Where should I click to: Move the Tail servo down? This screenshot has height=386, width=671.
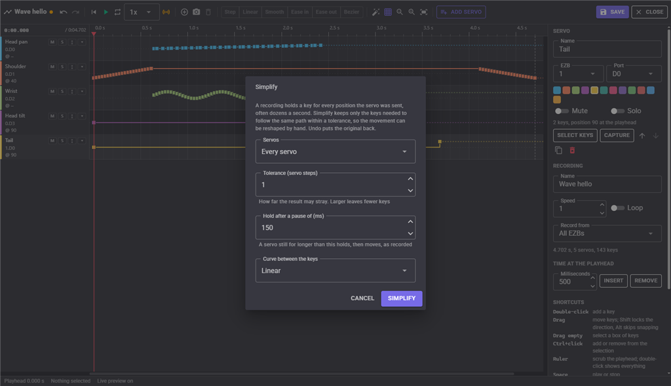click(655, 136)
